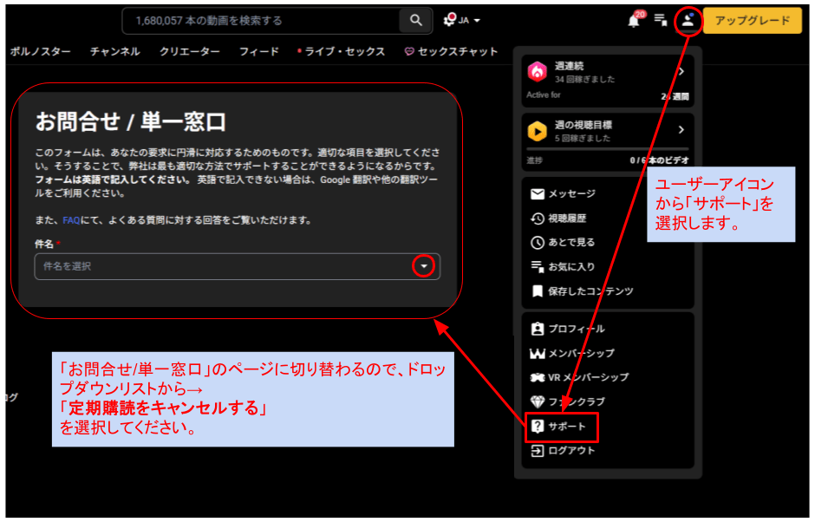815x522 pixels.
Task: Click the user account icon
Action: coord(688,20)
